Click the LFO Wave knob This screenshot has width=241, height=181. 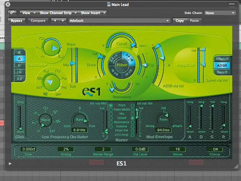45,120
